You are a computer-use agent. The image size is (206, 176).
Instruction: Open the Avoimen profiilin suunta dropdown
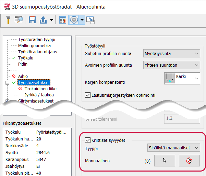pos(172,65)
